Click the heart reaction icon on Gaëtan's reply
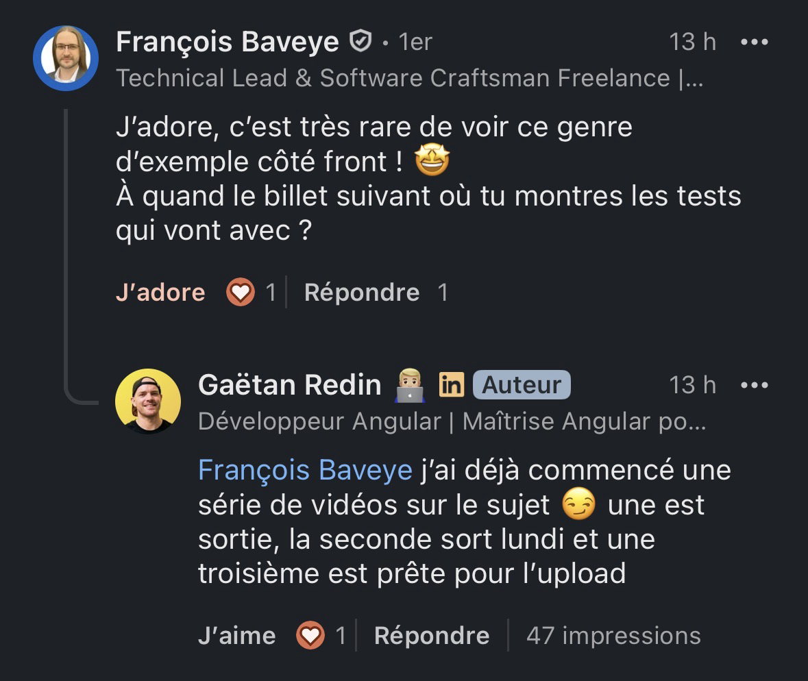 coord(312,635)
